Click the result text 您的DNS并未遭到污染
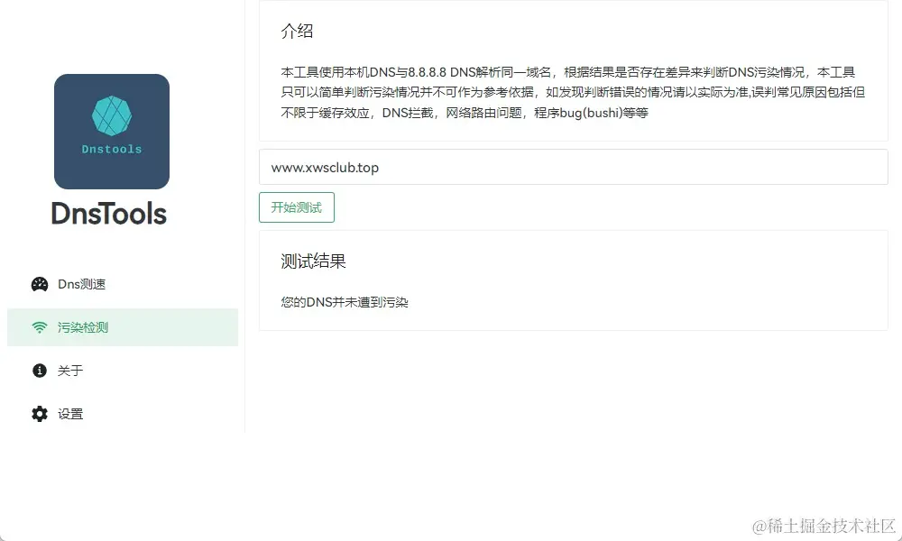 345,302
